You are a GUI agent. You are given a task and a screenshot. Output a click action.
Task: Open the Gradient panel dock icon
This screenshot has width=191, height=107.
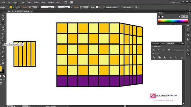coord(188,35)
